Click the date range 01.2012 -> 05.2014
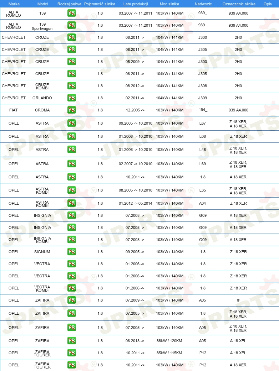This screenshot has width=279, height=371. pyautogui.click(x=136, y=203)
